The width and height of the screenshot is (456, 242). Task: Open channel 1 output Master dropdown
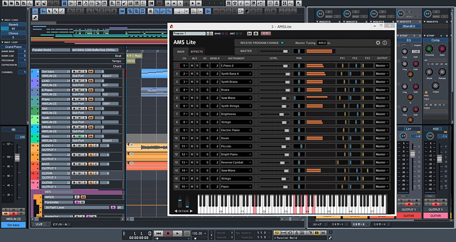coord(382,66)
